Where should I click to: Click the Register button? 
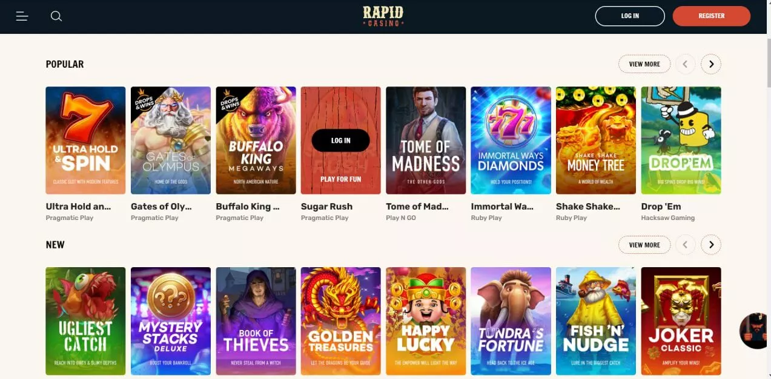click(x=712, y=16)
